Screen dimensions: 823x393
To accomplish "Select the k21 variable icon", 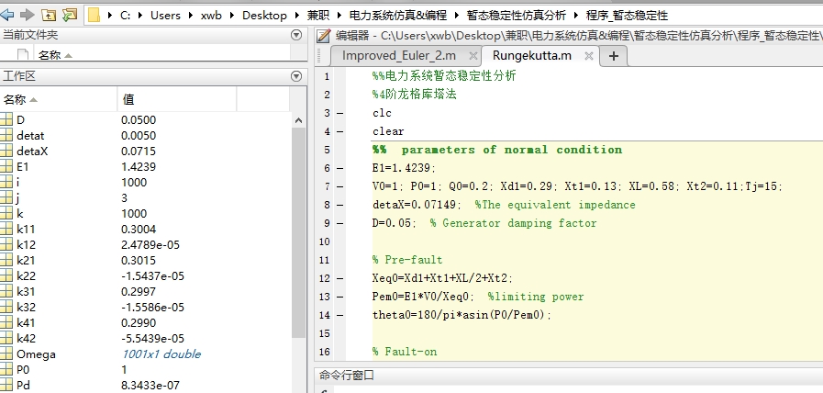I will [6, 260].
